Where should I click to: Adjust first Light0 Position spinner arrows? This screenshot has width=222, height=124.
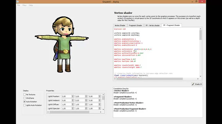73,96
